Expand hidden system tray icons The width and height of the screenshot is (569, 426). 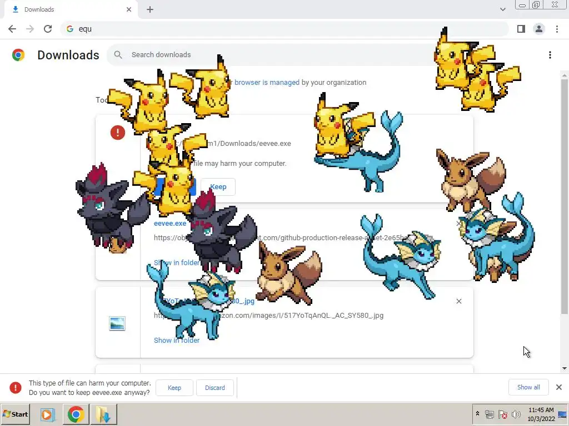coord(477,414)
